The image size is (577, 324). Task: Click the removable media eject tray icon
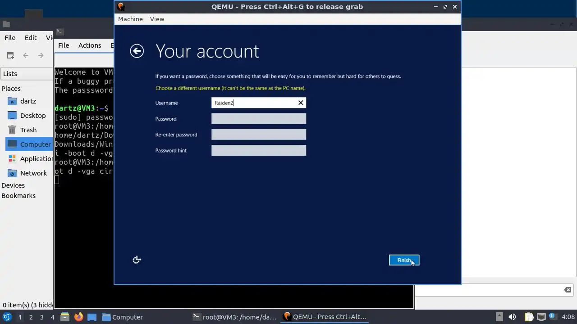click(499, 317)
